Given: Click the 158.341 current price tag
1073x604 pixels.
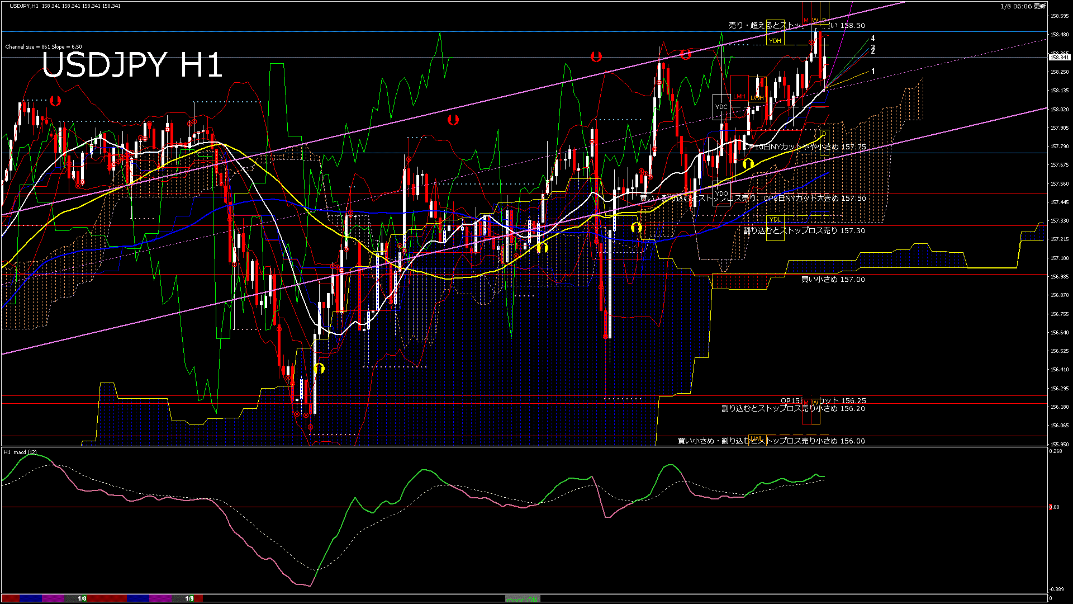Looking at the screenshot, I should point(1059,57).
